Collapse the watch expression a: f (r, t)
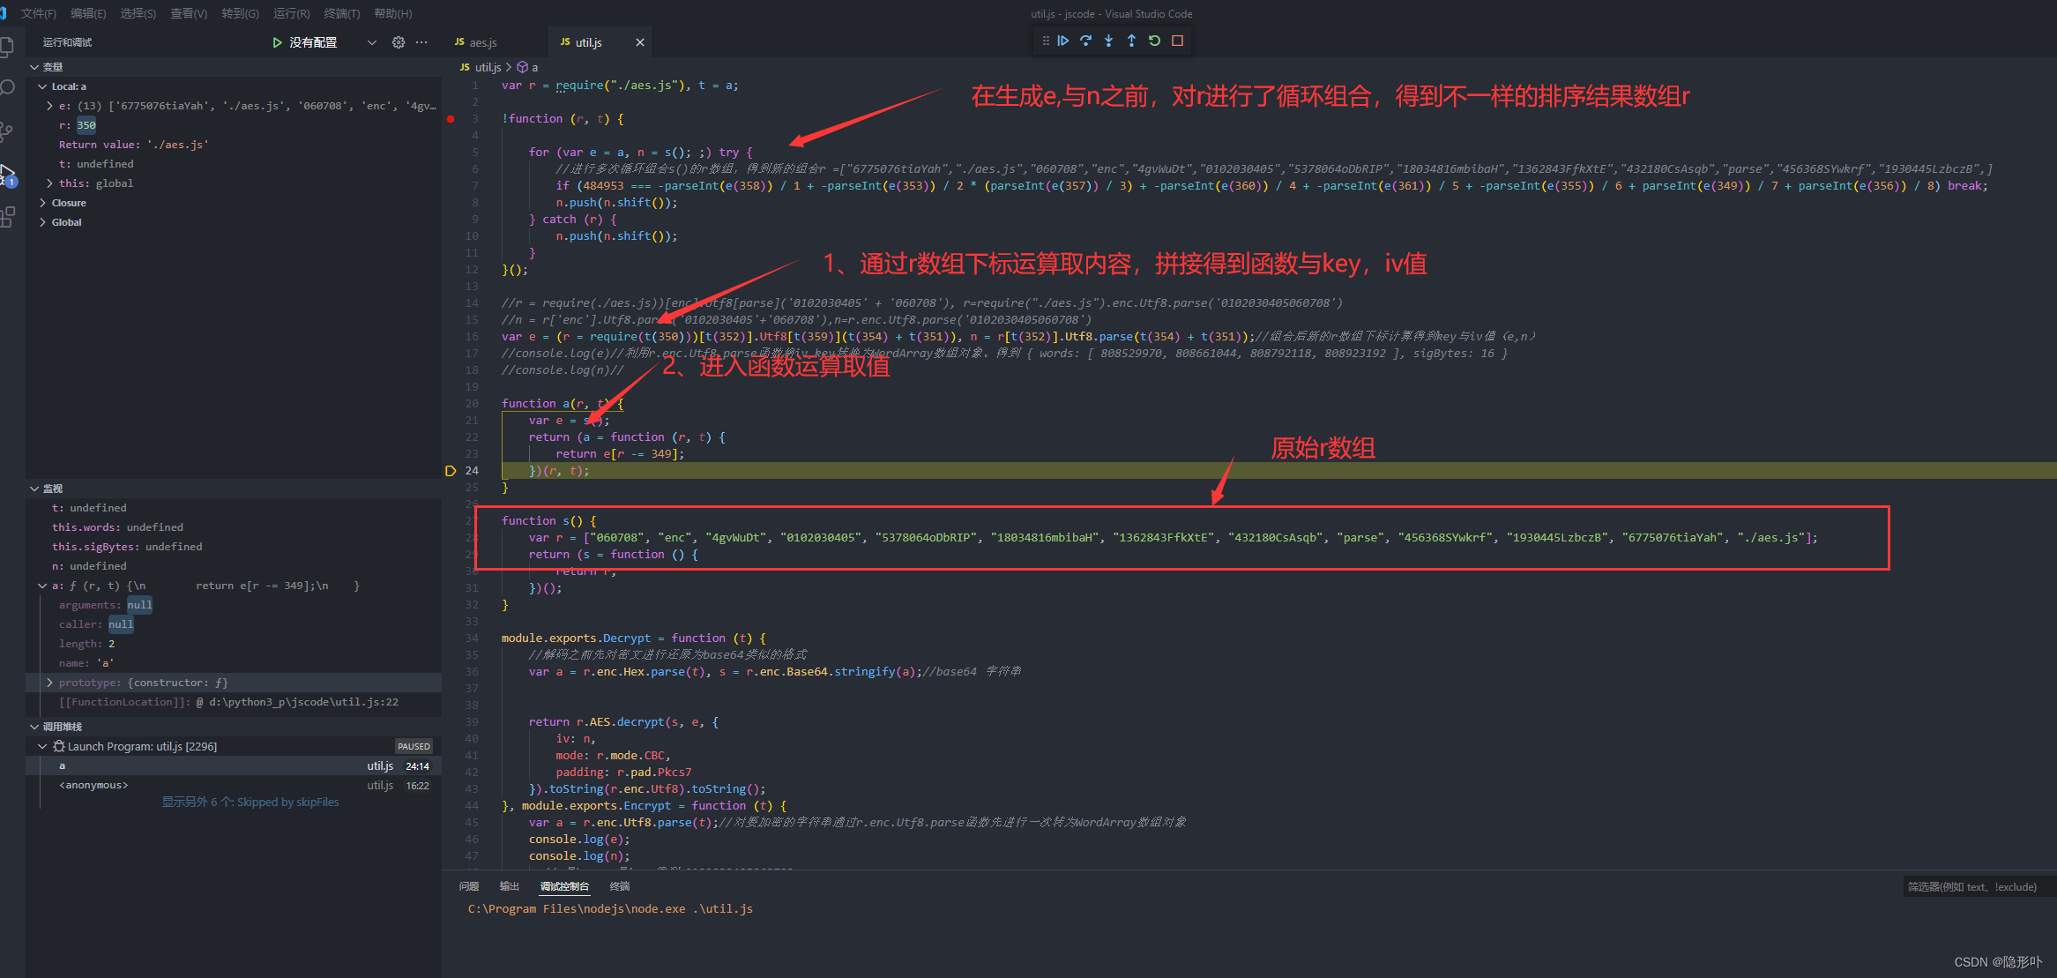The width and height of the screenshot is (2057, 978). tap(41, 586)
